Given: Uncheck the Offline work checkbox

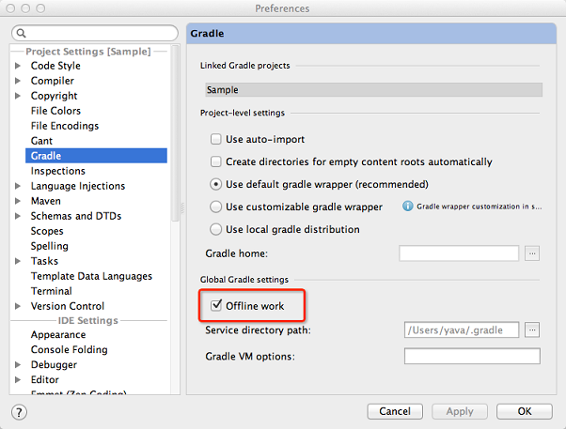Looking at the screenshot, I should 216,306.
